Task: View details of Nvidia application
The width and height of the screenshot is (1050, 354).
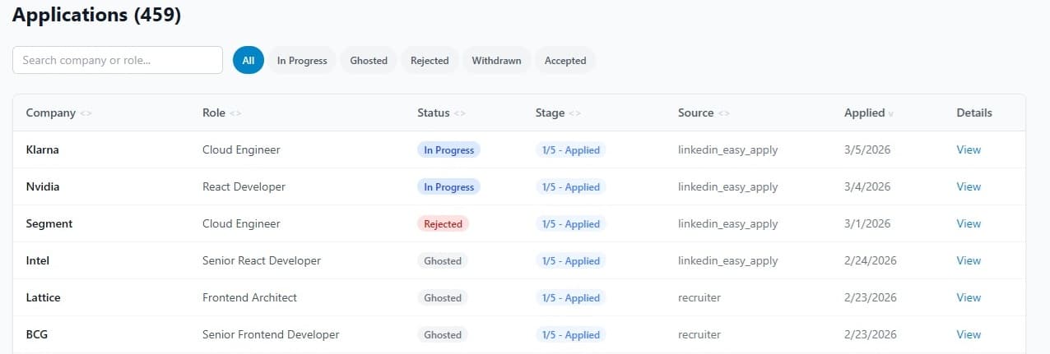Action: (x=969, y=186)
